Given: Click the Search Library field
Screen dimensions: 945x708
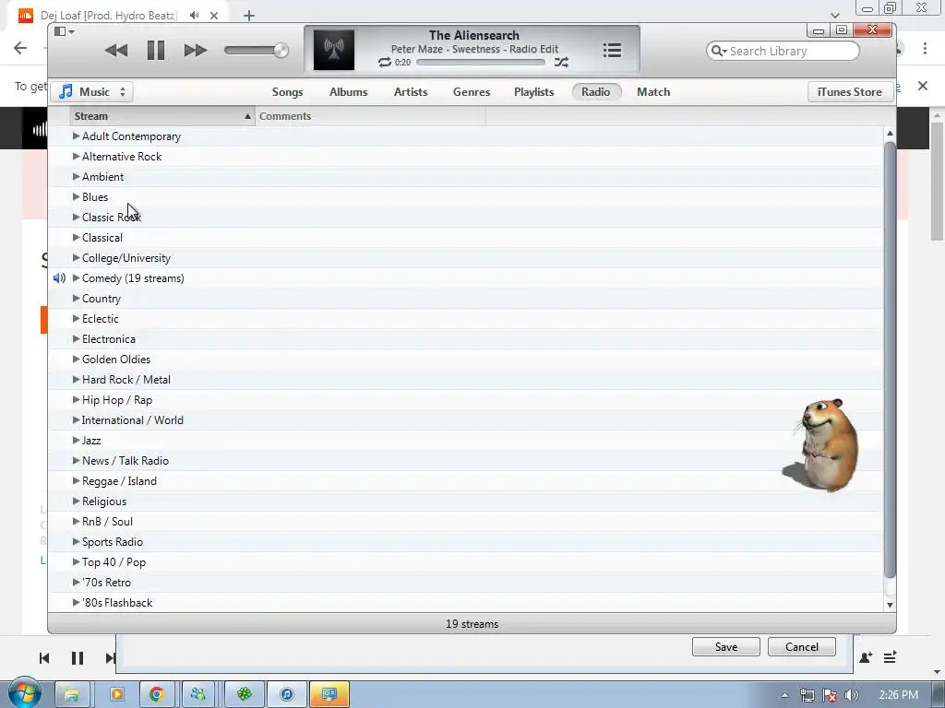Looking at the screenshot, I should [x=783, y=52].
